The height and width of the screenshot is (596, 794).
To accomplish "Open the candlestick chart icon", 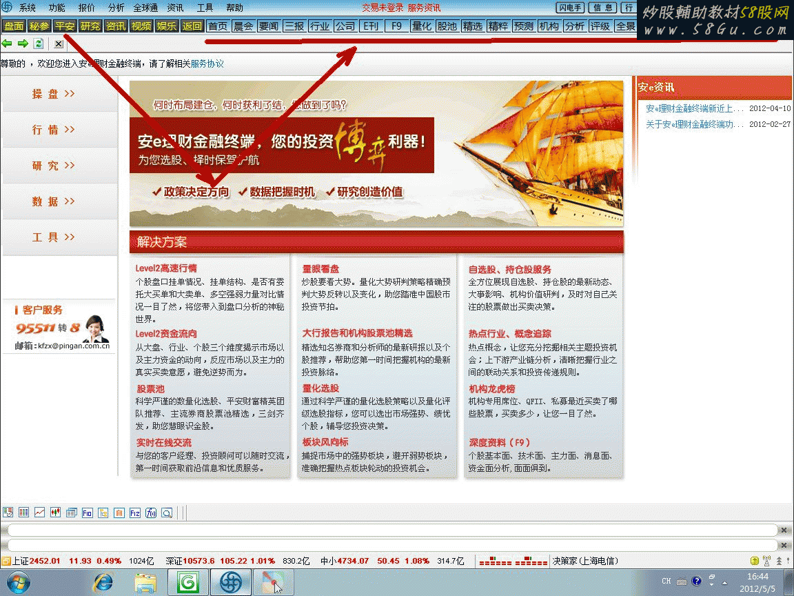I will pos(55,513).
